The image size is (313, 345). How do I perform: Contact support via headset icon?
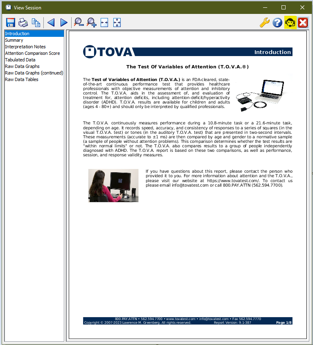[x=290, y=23]
